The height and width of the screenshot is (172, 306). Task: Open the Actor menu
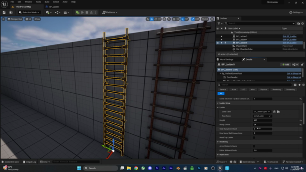[x=65, y=2]
